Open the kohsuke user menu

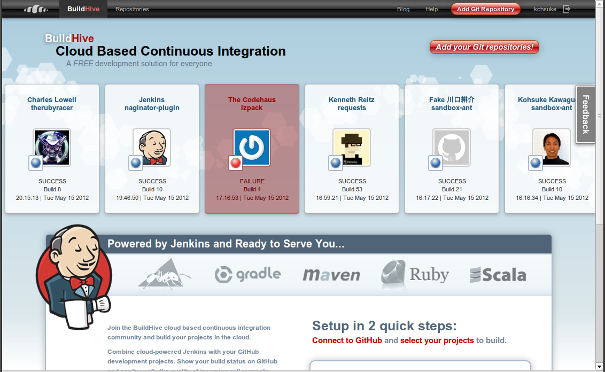pyautogui.click(x=545, y=9)
